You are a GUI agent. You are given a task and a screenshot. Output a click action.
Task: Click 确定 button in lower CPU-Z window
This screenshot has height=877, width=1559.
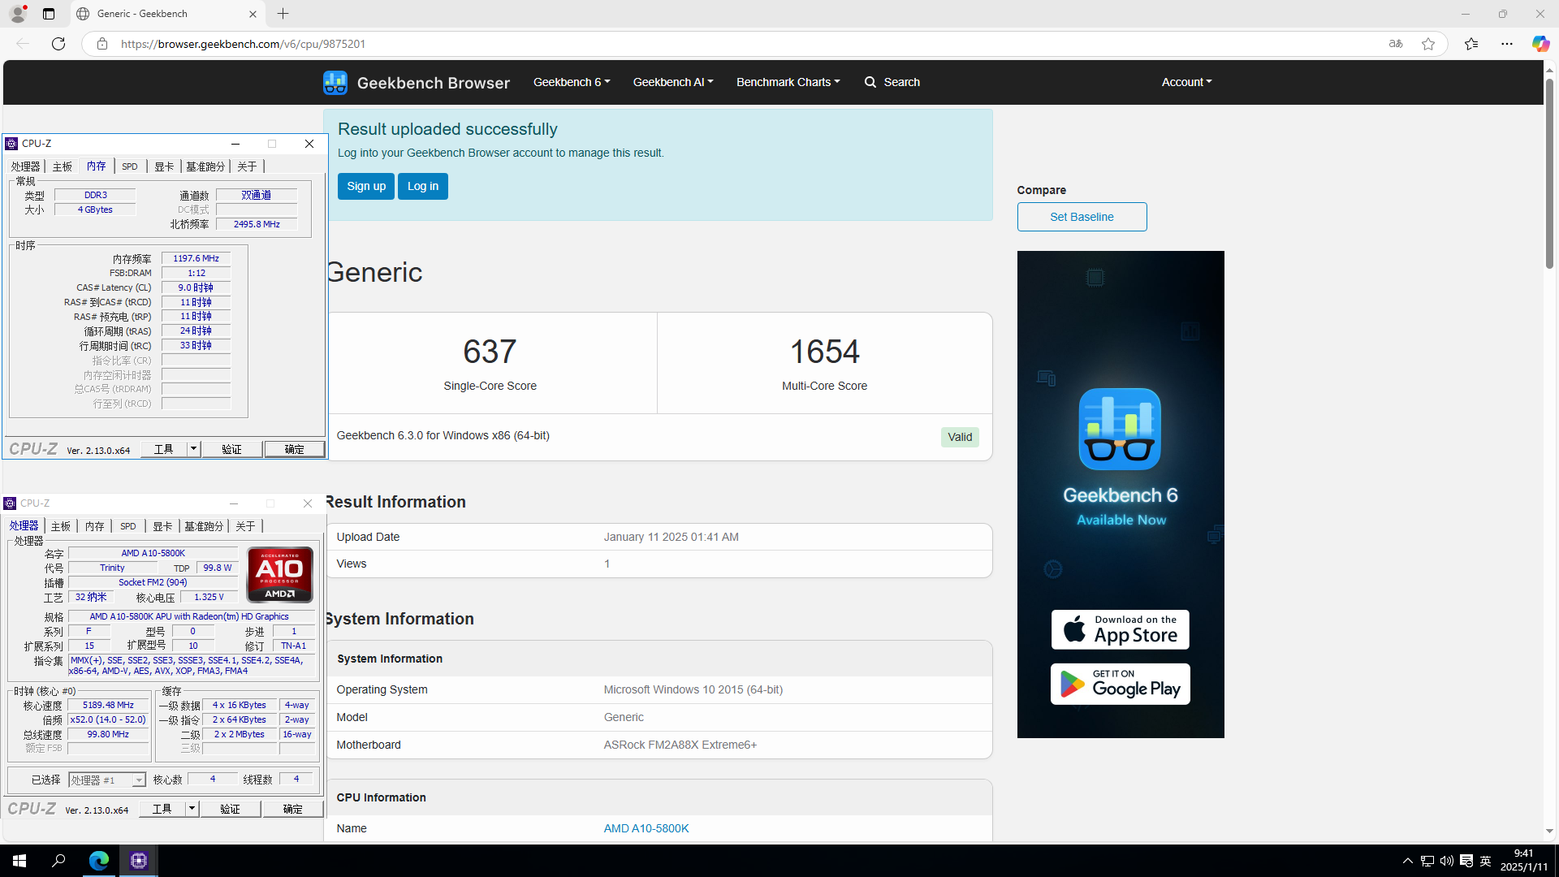(x=293, y=809)
